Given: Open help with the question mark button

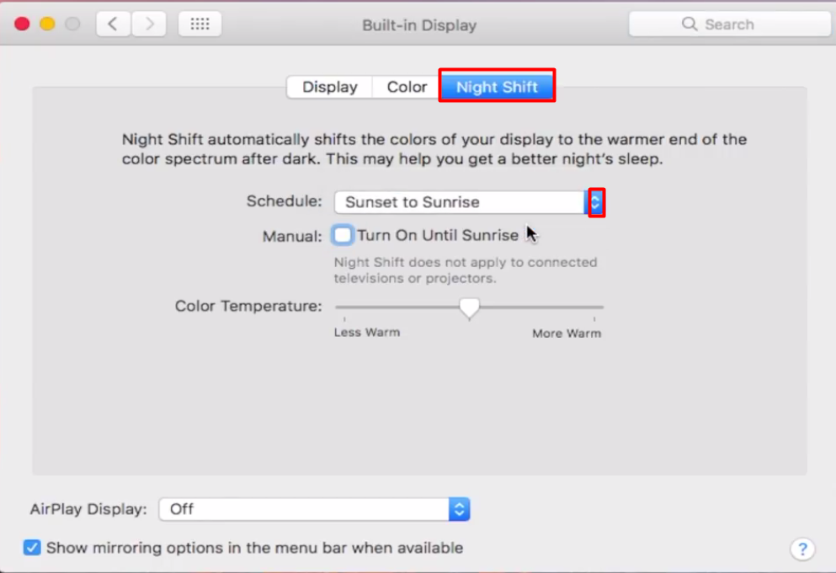Looking at the screenshot, I should point(802,549).
